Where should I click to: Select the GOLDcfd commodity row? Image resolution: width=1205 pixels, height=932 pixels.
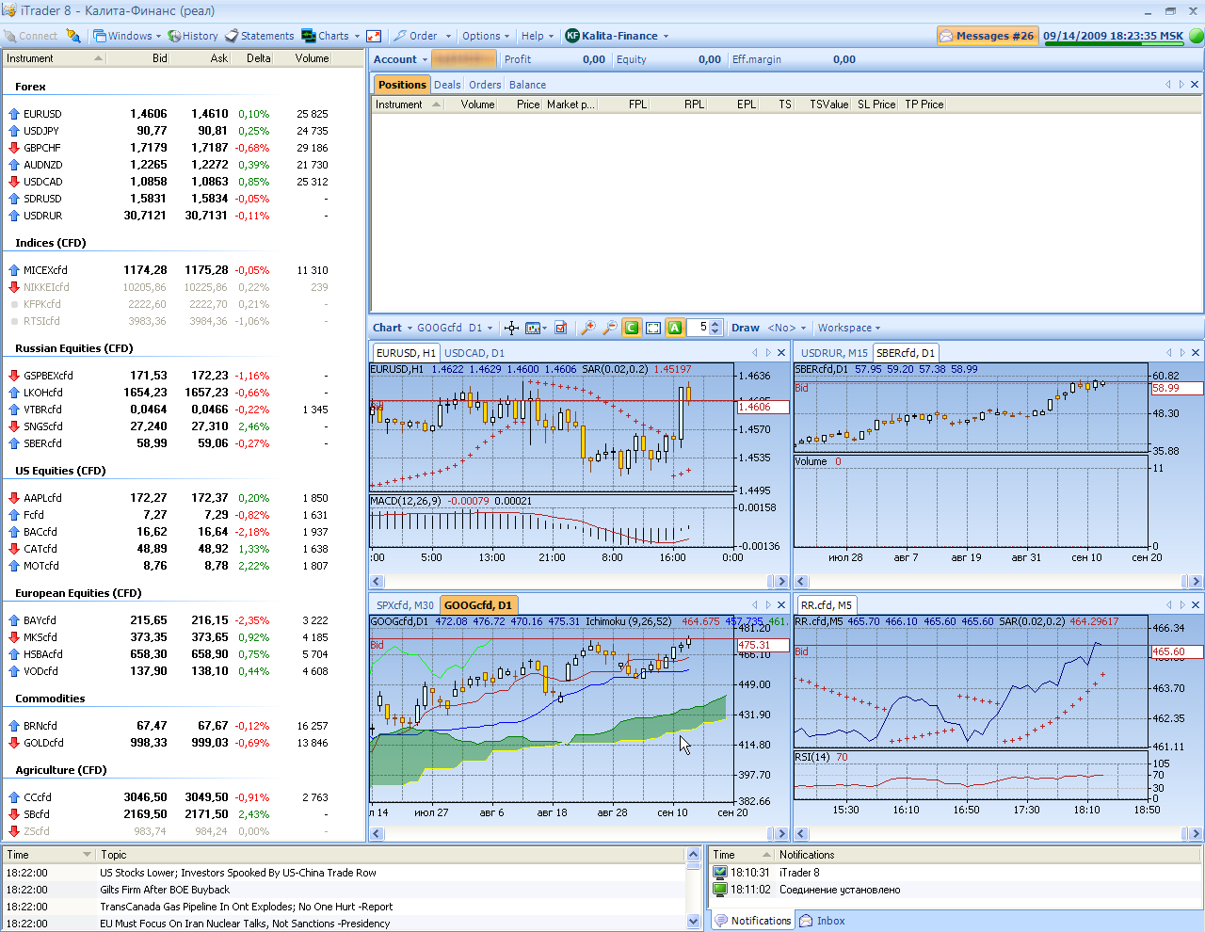[183, 743]
